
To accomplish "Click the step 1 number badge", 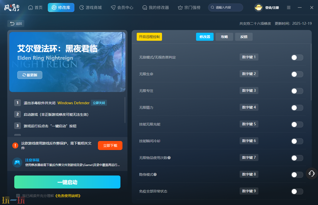I will (x=18, y=103).
